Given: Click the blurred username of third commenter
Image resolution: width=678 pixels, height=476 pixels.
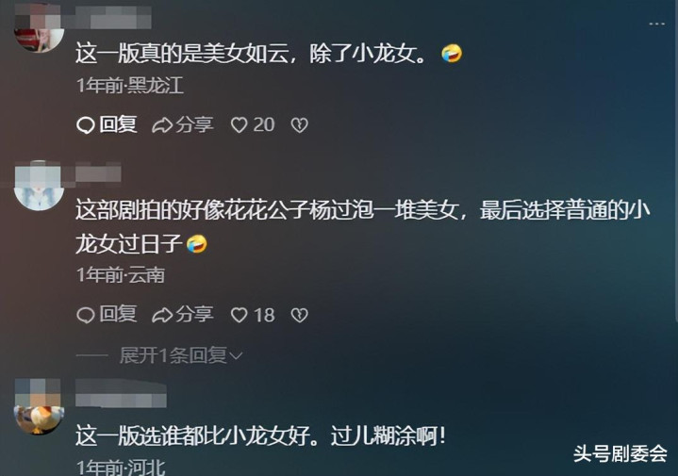Looking at the screenshot, I should coord(121,393).
